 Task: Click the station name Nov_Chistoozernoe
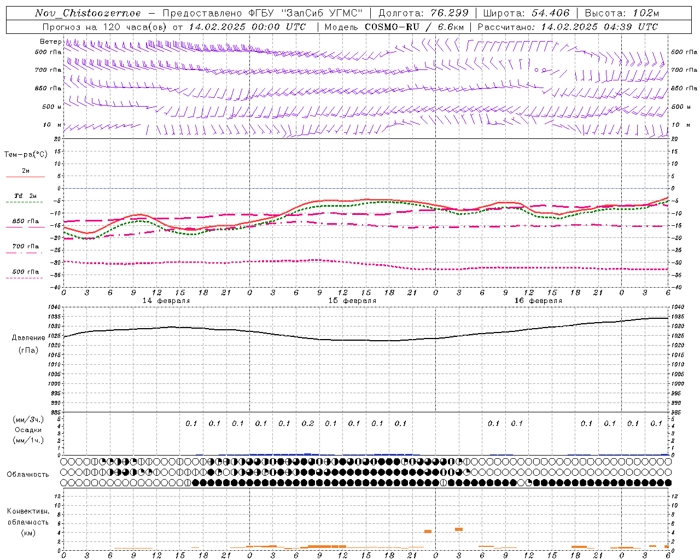88,13
